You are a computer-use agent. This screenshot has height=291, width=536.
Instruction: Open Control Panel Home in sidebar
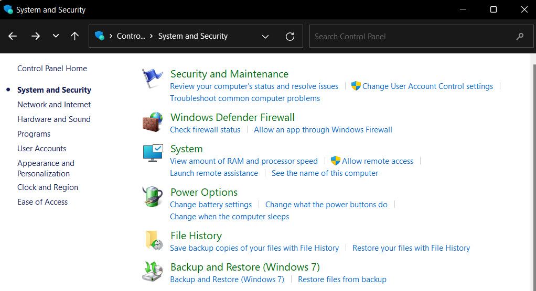coord(52,68)
